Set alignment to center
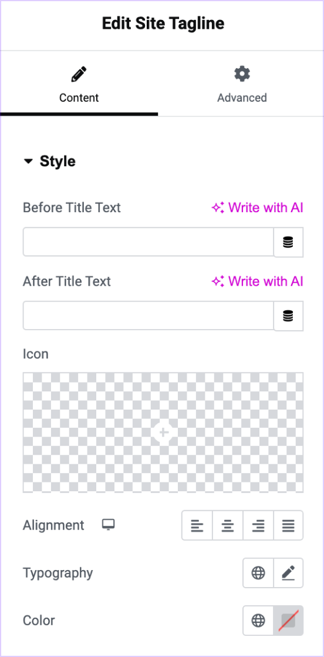Screen dimensions: 324x657 [x=228, y=525]
